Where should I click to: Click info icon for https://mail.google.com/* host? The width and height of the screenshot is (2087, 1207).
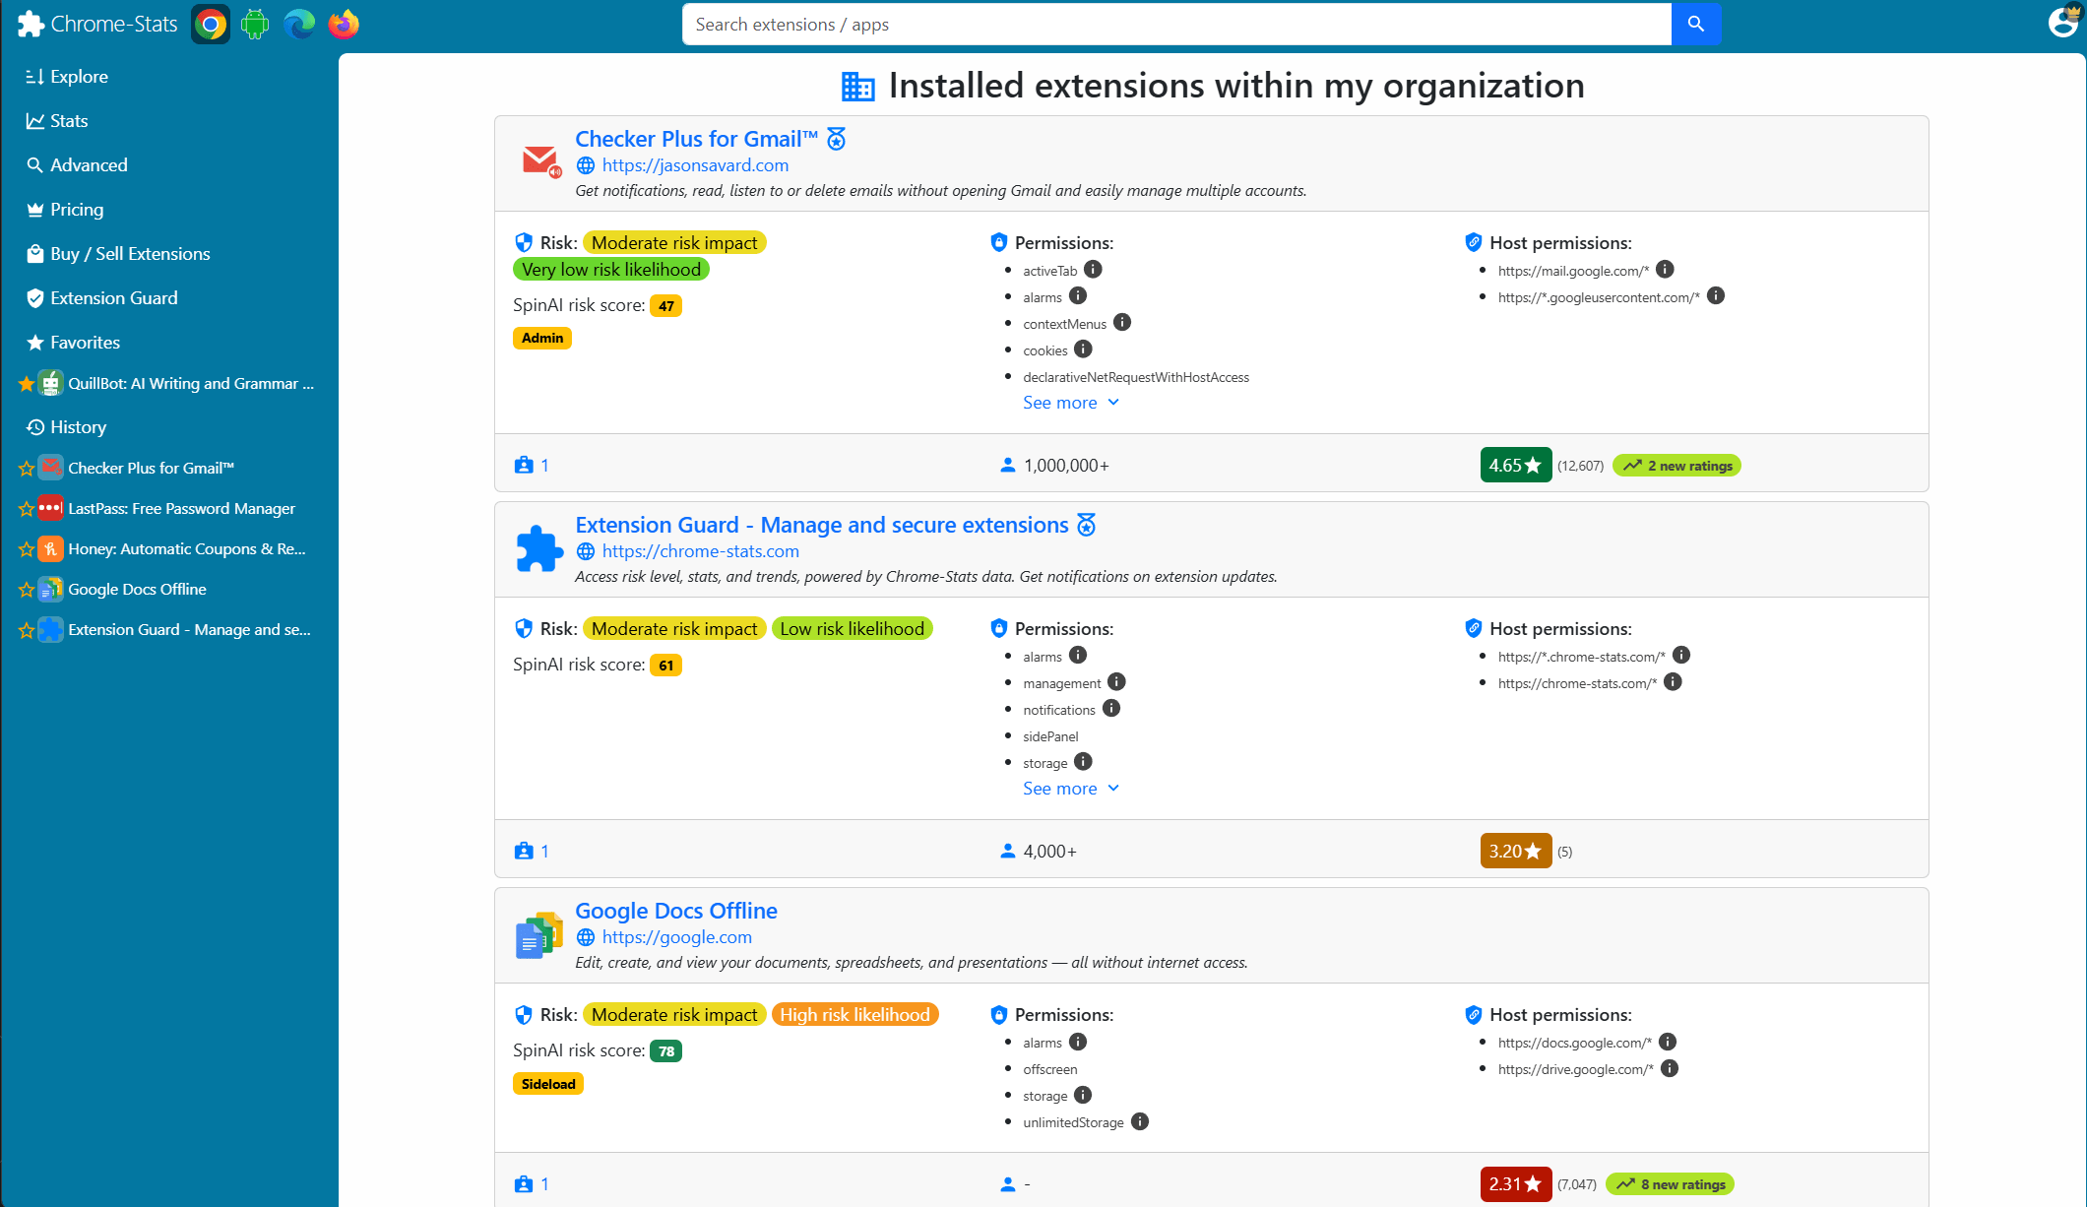1665,270
